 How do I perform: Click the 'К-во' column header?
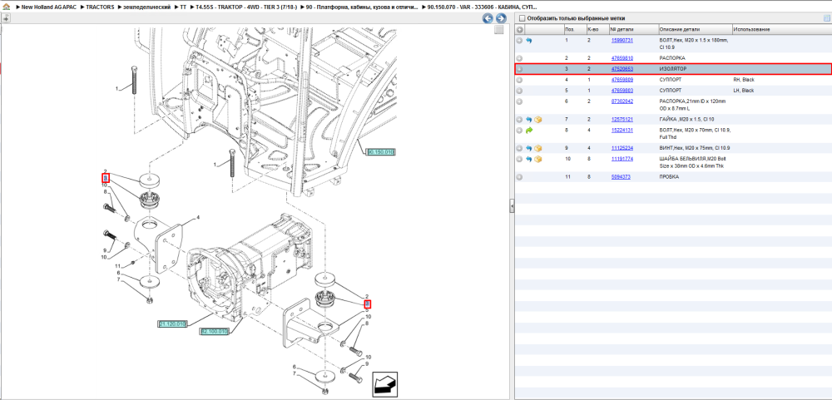[x=597, y=30]
